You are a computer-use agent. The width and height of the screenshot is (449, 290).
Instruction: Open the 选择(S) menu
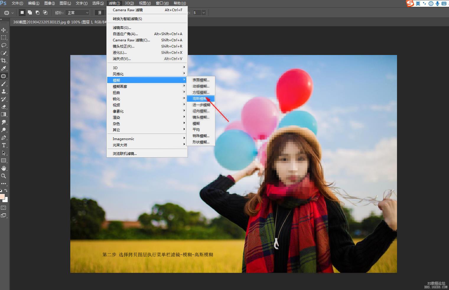point(98,3)
